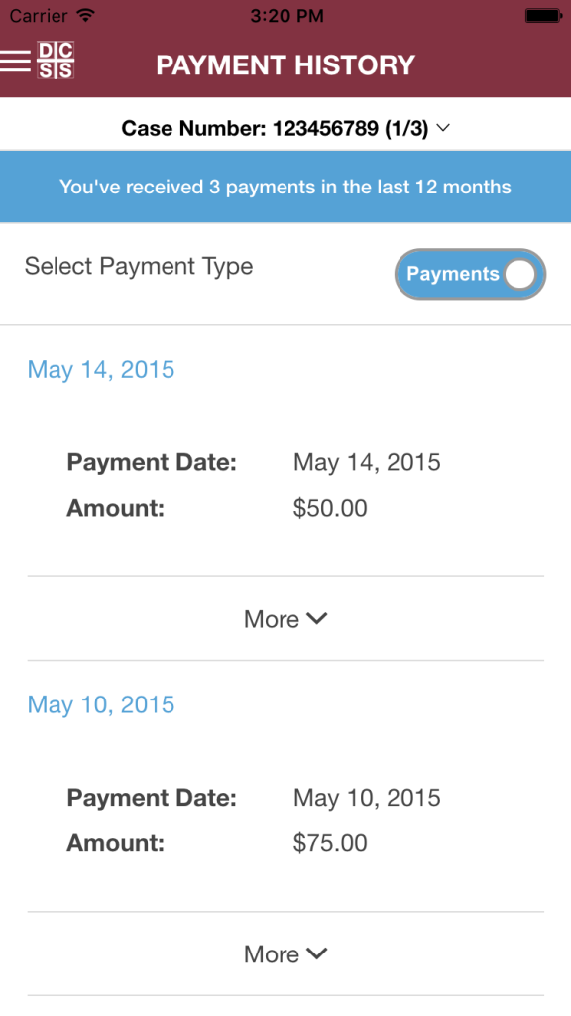Tap the Payment History title
The width and height of the screenshot is (571, 1016).
285,64
